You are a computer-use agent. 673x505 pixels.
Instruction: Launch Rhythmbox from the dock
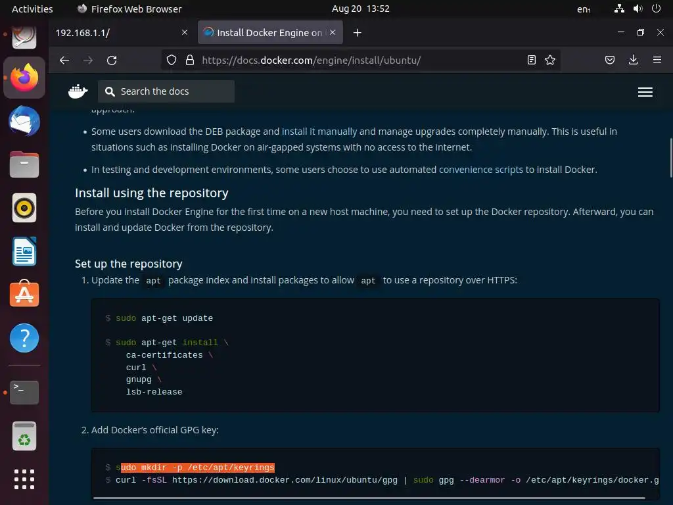(24, 208)
